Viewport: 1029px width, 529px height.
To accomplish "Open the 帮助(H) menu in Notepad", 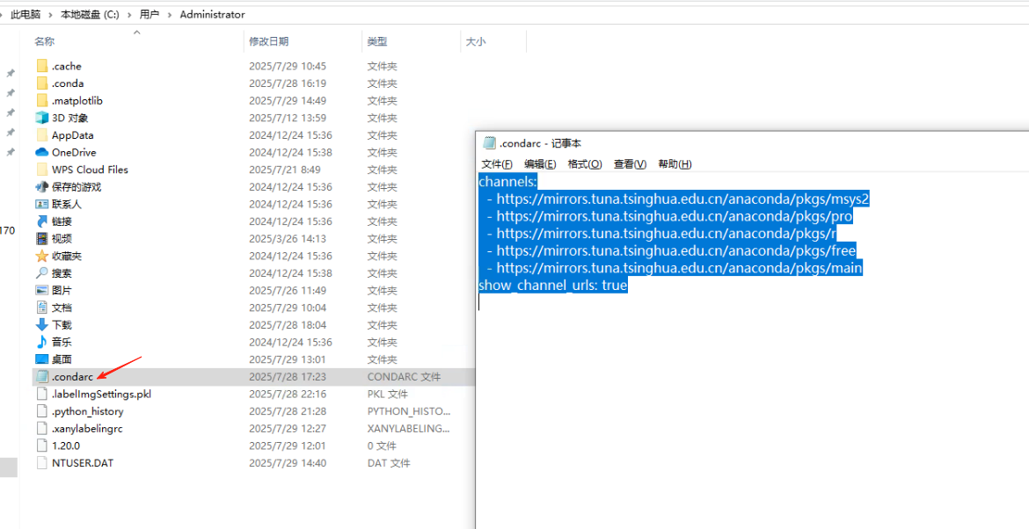I will (674, 163).
